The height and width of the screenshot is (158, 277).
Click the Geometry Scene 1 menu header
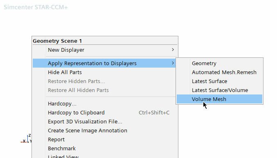point(57,41)
